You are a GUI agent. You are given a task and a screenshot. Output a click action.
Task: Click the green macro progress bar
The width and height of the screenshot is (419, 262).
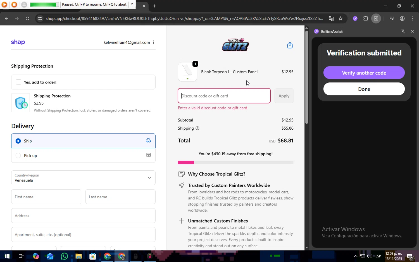pyautogui.click(x=44, y=4)
